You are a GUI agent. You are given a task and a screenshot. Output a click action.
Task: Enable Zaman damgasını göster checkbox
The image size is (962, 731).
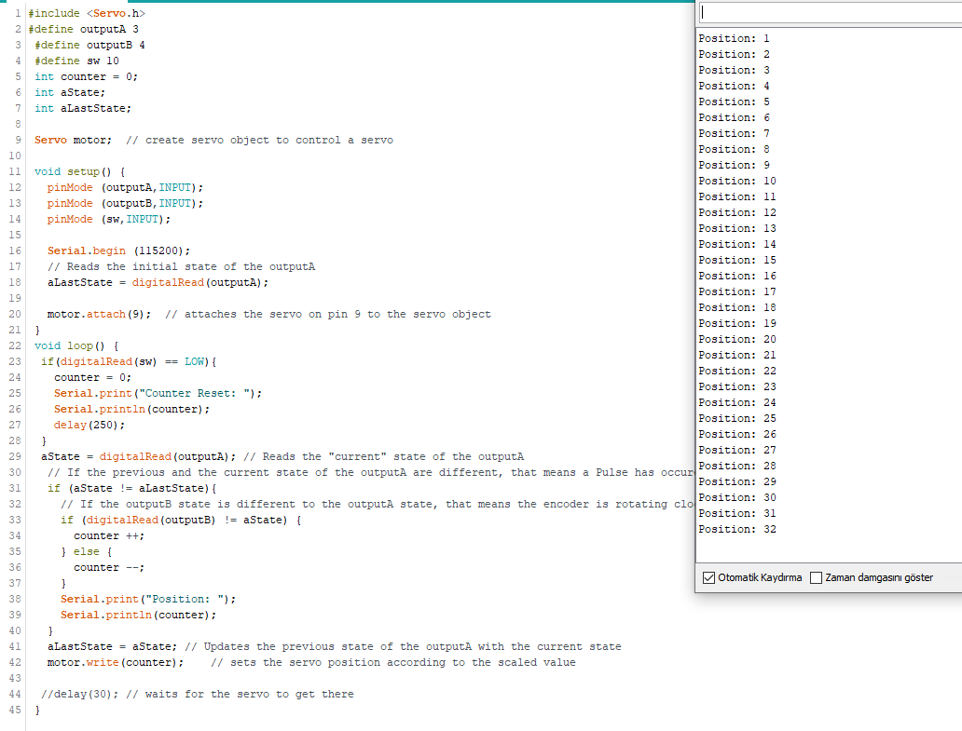pyautogui.click(x=816, y=577)
